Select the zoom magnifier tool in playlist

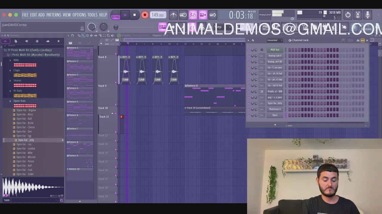tap(108, 35)
